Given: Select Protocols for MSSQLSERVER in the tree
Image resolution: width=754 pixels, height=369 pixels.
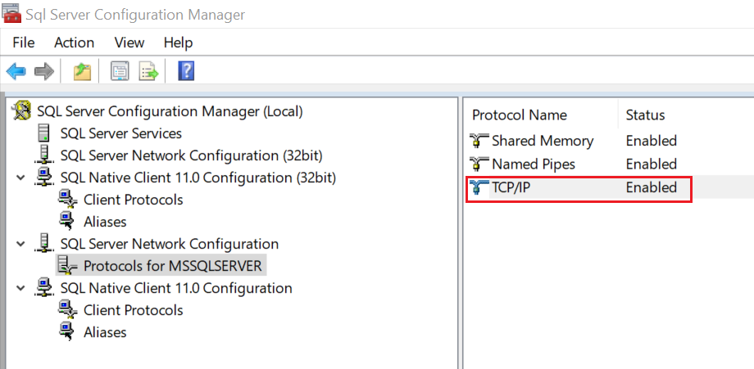Looking at the screenshot, I should [173, 266].
